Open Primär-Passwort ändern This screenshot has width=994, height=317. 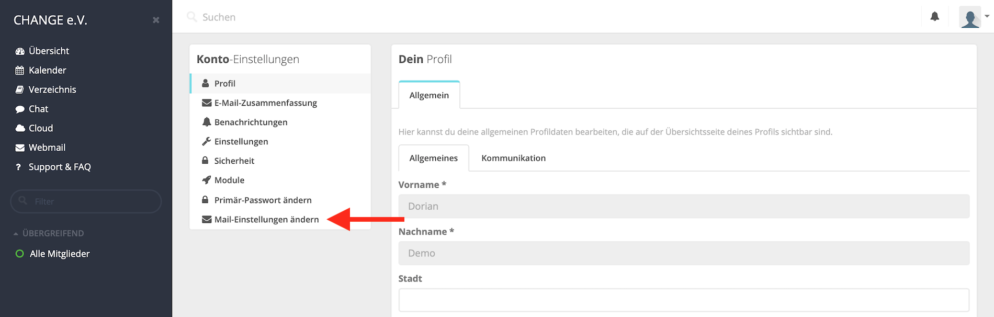point(263,200)
